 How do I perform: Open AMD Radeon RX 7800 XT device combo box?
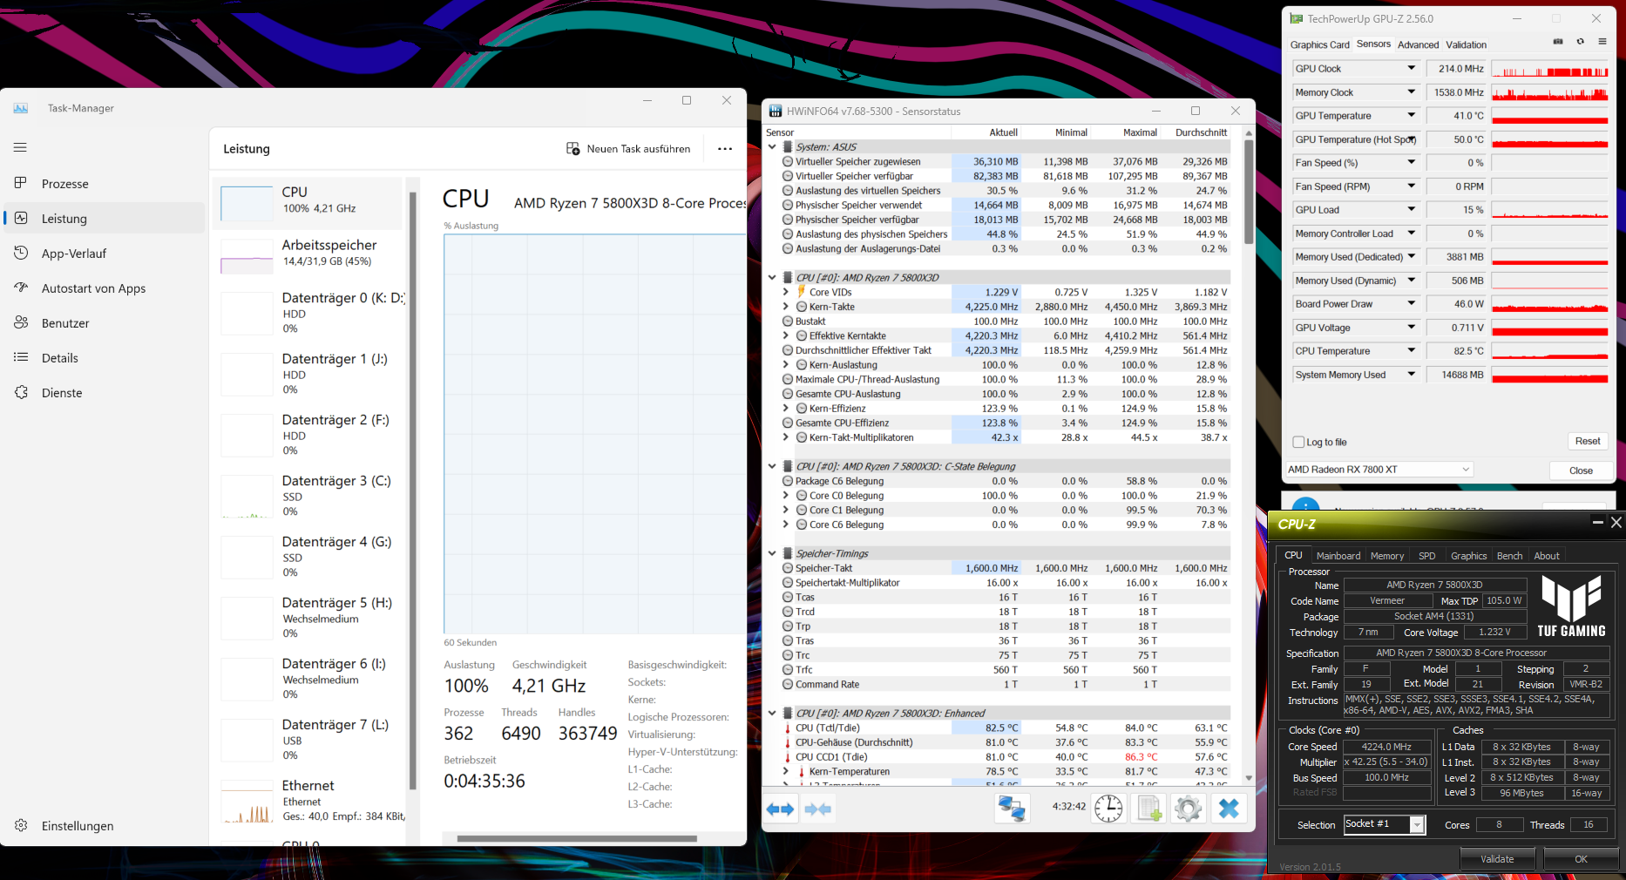click(1379, 470)
